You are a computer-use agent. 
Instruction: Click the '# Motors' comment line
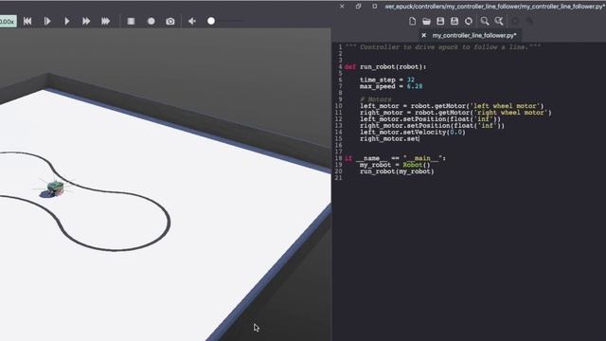(375, 99)
